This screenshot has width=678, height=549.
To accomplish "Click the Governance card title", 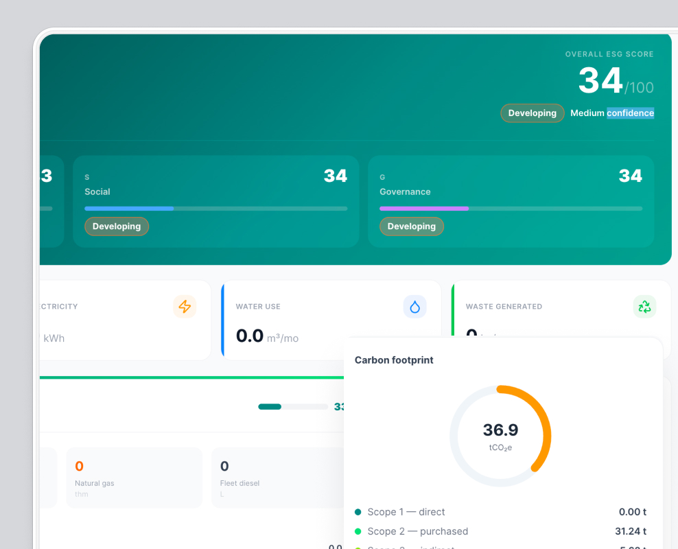I will (x=405, y=191).
